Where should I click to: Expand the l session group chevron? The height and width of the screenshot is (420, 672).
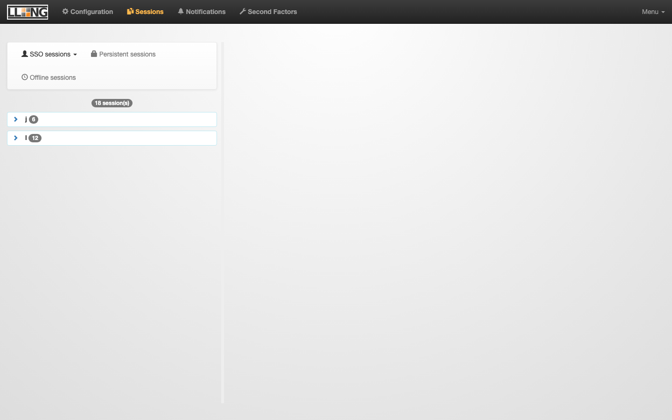pos(16,138)
